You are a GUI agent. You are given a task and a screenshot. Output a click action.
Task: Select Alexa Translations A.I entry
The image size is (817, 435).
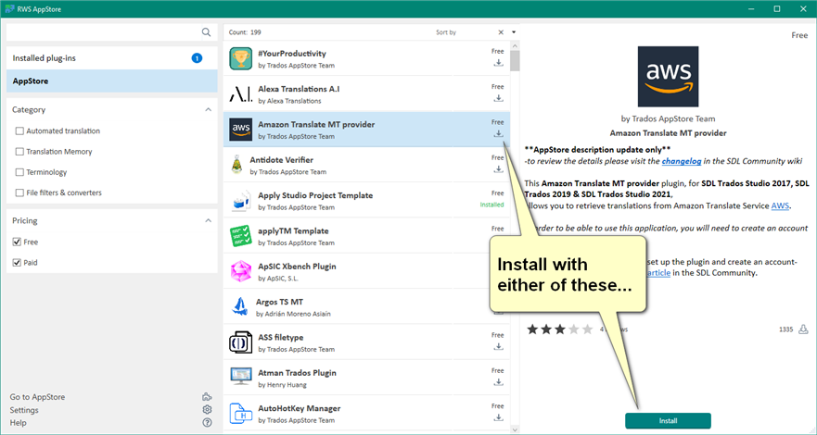pyautogui.click(x=367, y=94)
